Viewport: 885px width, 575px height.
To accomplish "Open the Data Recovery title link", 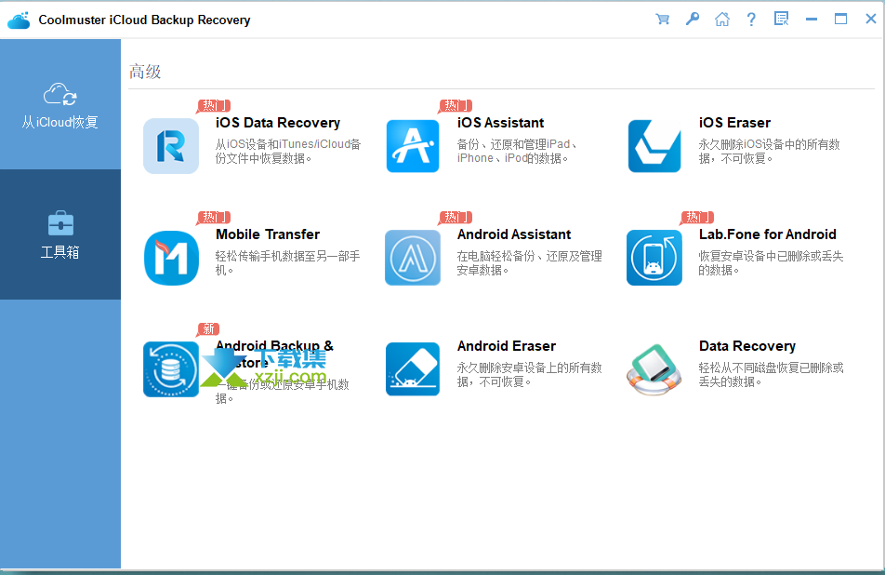I will pyautogui.click(x=747, y=346).
